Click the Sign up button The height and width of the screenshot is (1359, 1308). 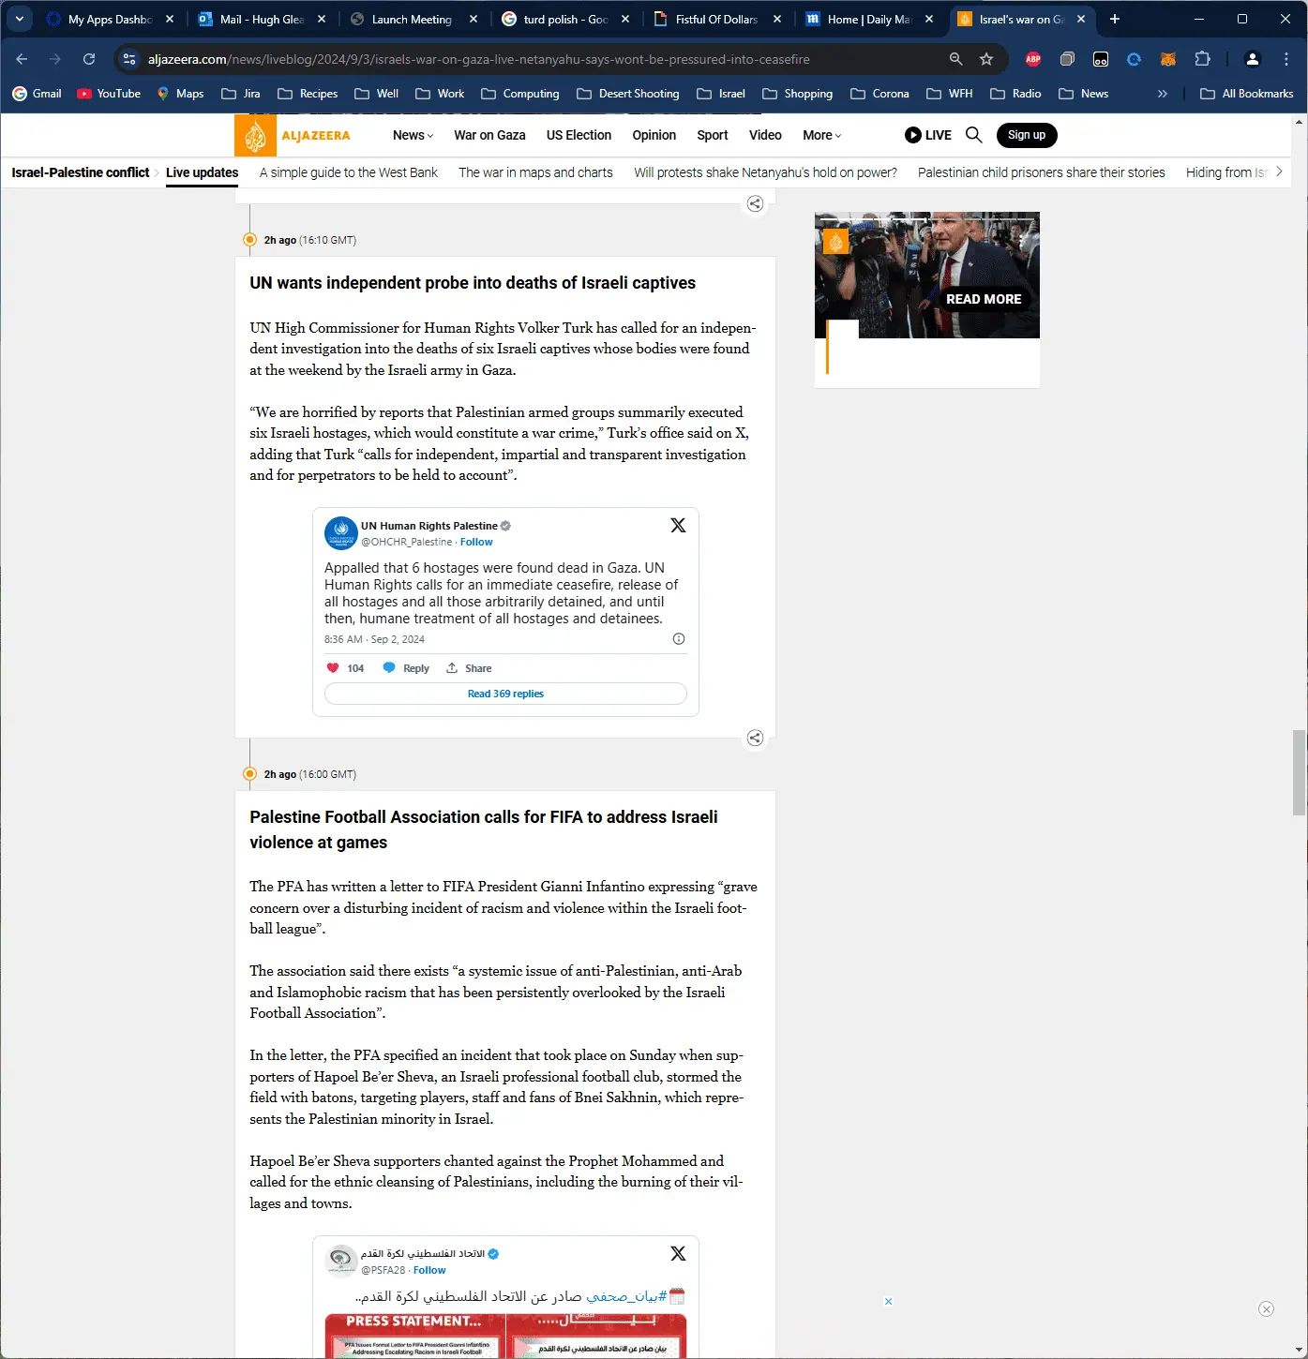pyautogui.click(x=1027, y=135)
